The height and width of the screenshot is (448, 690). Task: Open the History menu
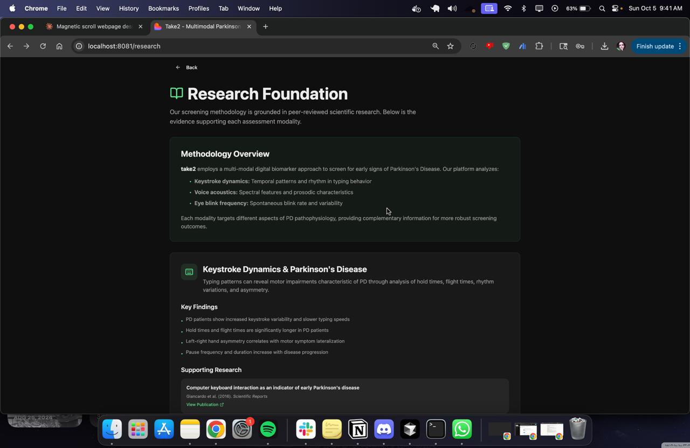129,9
